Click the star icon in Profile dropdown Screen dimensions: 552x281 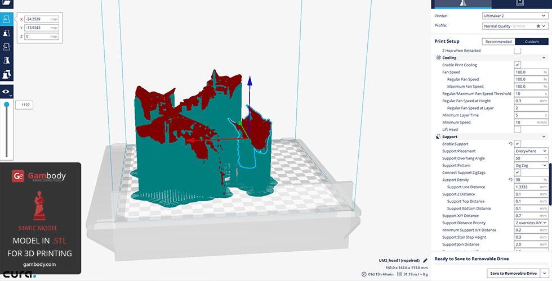pos(538,26)
